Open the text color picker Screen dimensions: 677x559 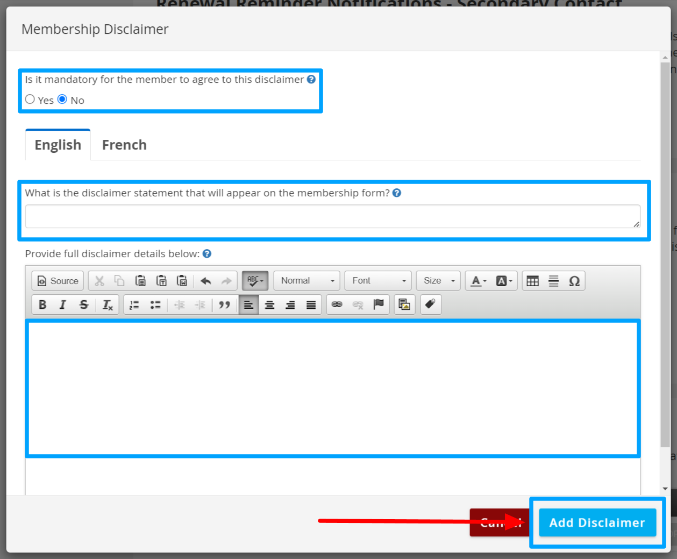pyautogui.click(x=479, y=281)
